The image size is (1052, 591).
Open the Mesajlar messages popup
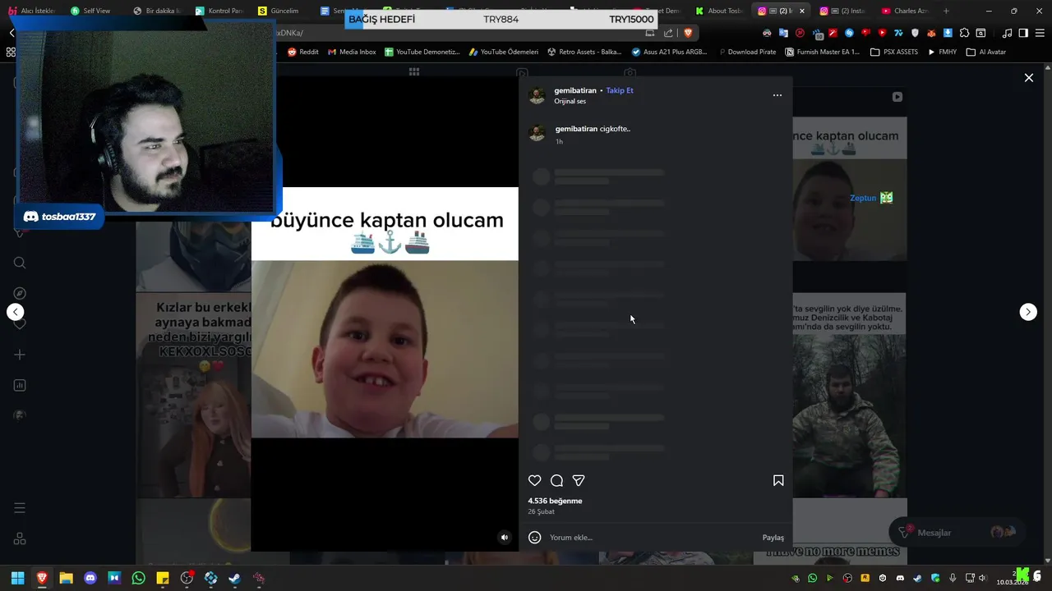tap(956, 533)
